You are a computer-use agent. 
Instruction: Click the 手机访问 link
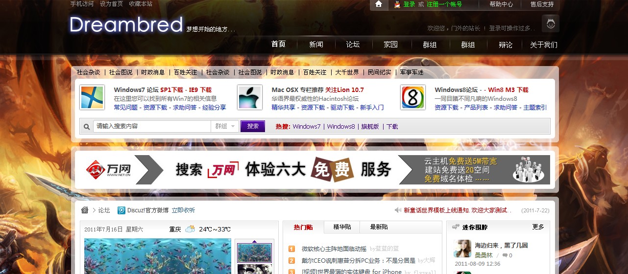82,4
